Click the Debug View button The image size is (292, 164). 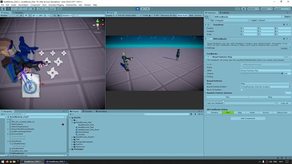(x=282, y=113)
